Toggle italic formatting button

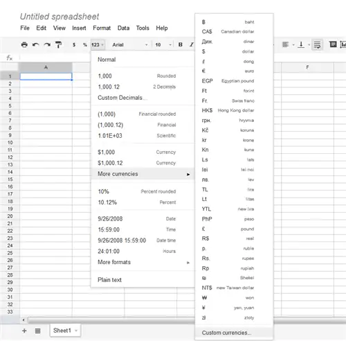(191, 44)
